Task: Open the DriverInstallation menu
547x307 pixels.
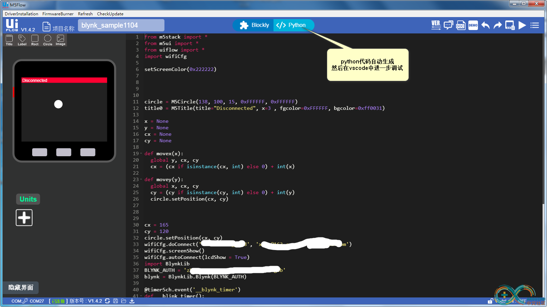Action: 22,14
